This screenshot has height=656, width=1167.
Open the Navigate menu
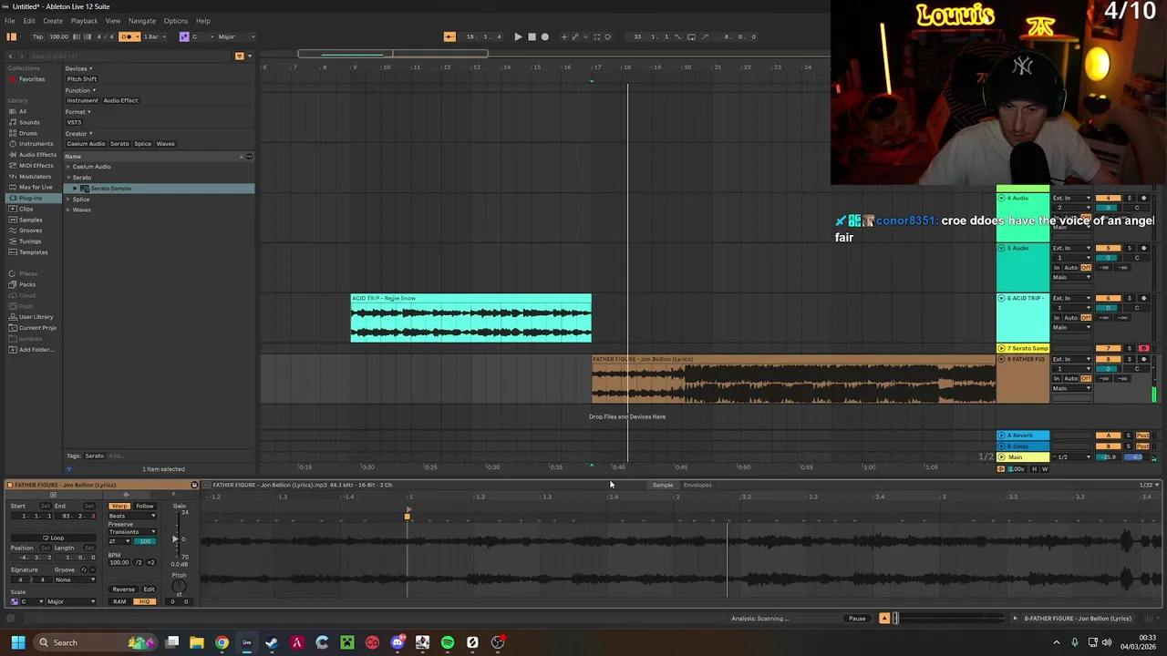(x=141, y=21)
